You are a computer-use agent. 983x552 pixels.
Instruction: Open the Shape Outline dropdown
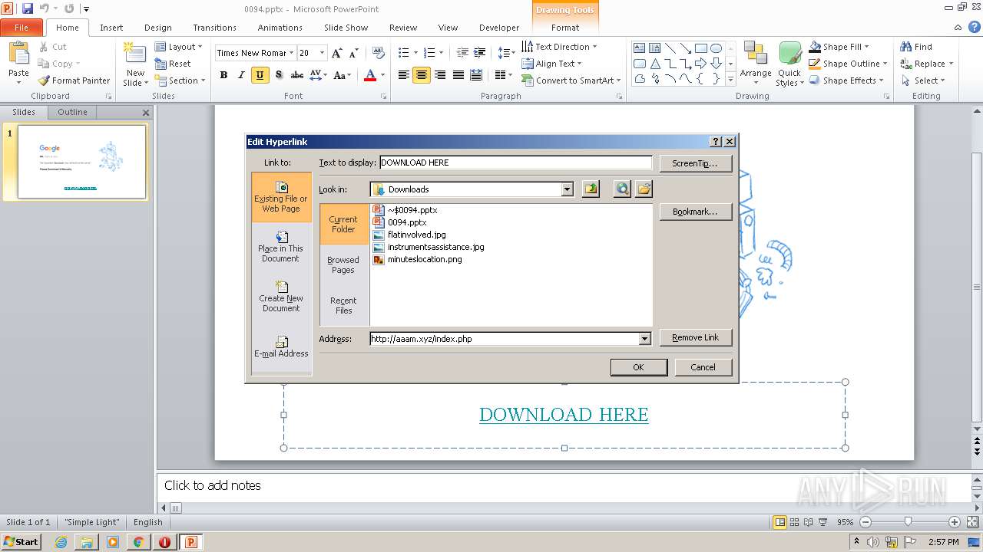[848, 64]
